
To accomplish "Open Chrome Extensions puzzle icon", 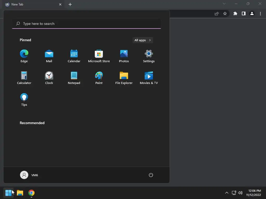I will tap(235, 13).
